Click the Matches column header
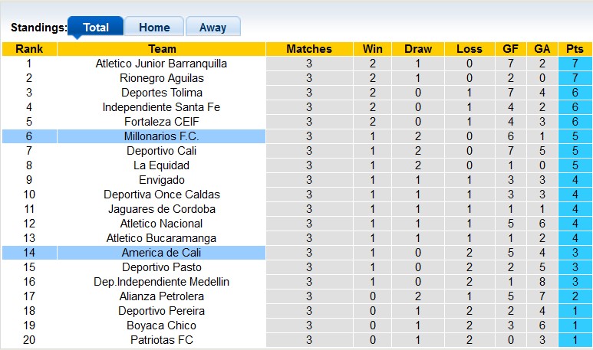Viewport: 593px width, 350px height. coord(309,49)
